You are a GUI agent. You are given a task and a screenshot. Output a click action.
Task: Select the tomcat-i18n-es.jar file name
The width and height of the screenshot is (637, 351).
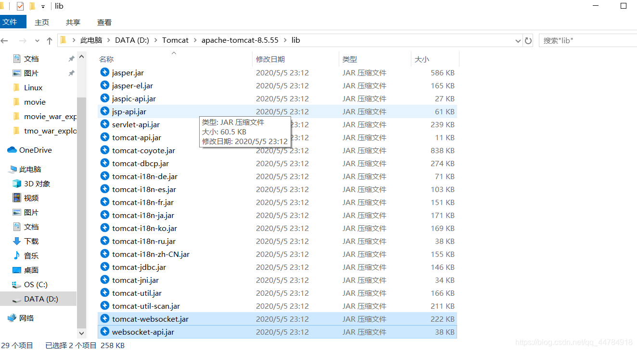pyautogui.click(x=144, y=189)
